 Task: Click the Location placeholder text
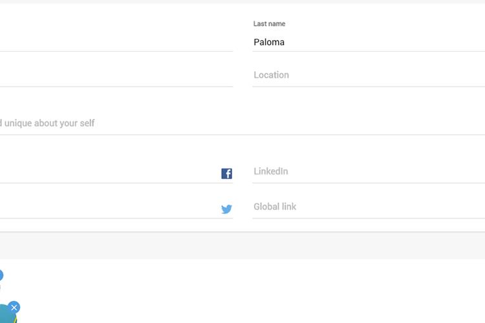tap(271, 75)
